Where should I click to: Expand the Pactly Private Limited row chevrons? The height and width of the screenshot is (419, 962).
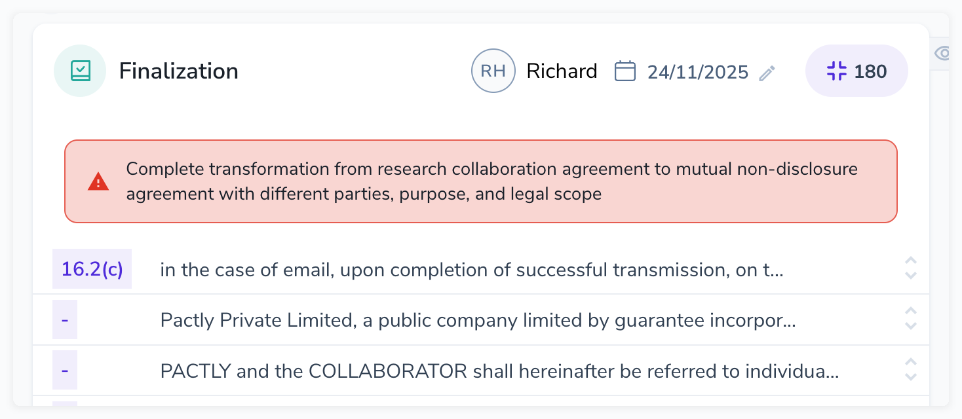[x=910, y=318]
